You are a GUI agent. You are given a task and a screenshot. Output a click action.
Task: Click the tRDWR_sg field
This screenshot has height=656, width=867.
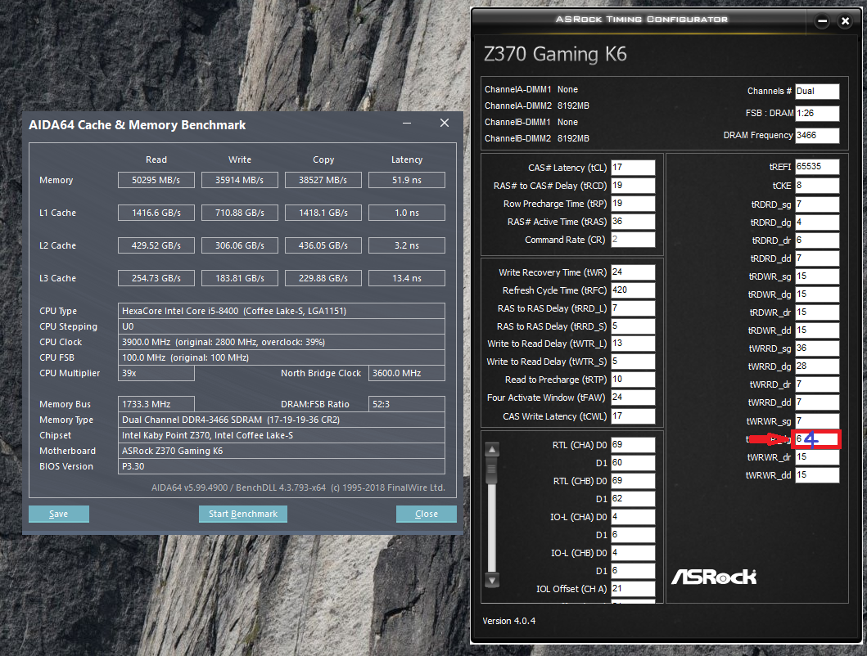[817, 276]
